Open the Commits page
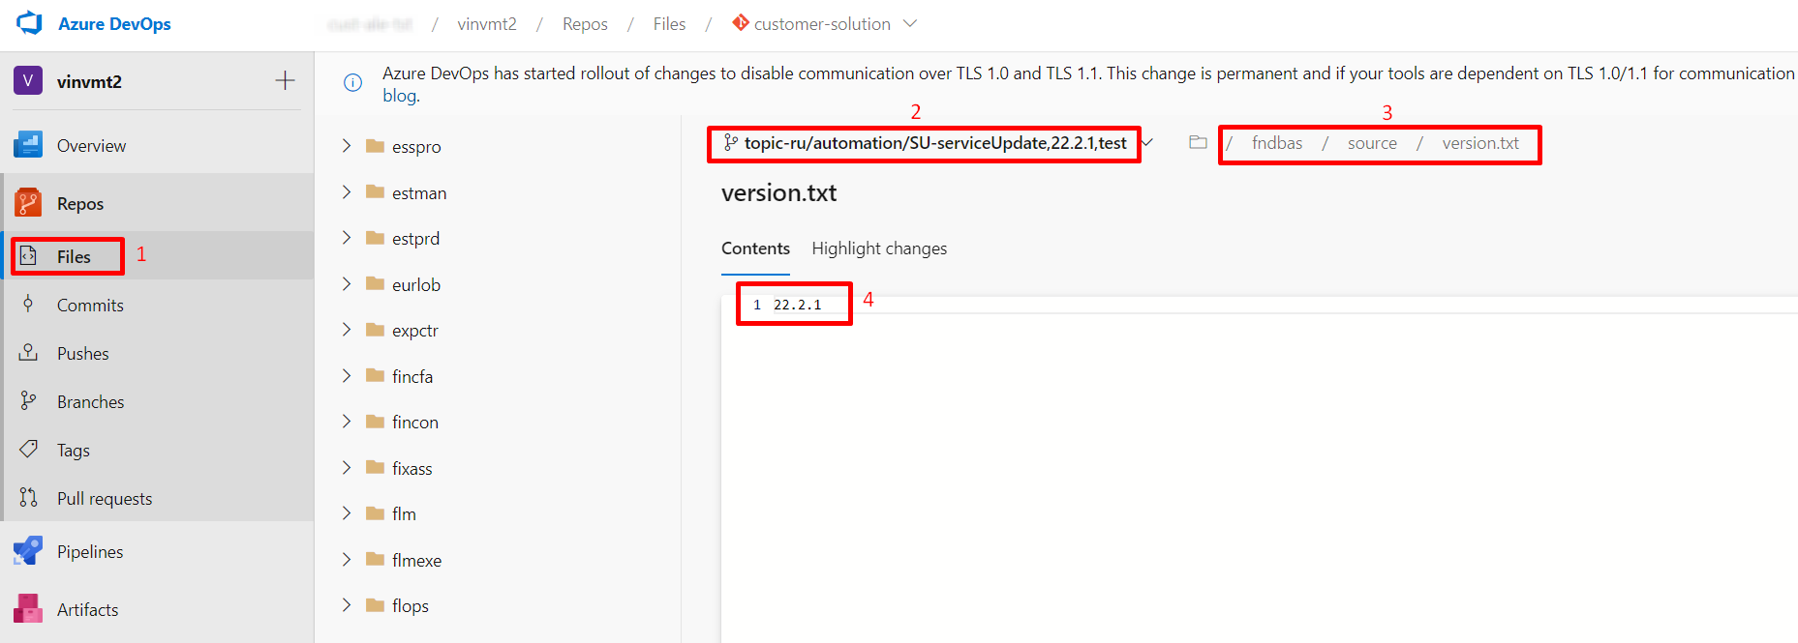 (90, 306)
